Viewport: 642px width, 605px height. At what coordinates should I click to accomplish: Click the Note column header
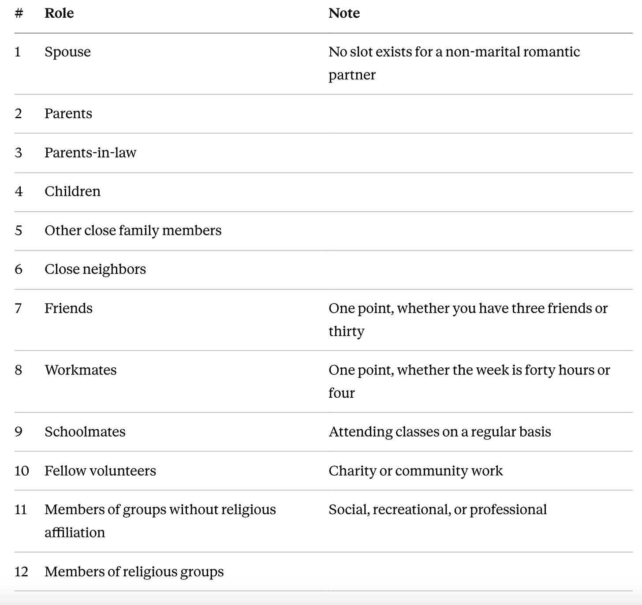click(x=344, y=13)
